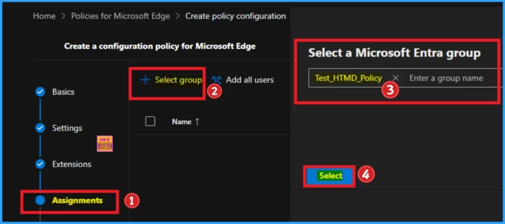Screen dimensions: 505x224
Task: Open the Extensions step
Action: (72, 164)
